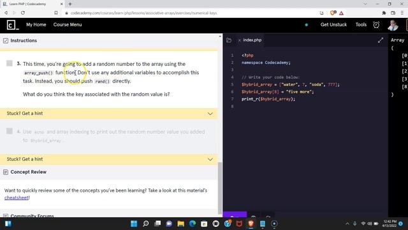Open the alarm clock timer icon
Viewport: 408px width, 230px height.
pyautogui.click(x=376, y=25)
